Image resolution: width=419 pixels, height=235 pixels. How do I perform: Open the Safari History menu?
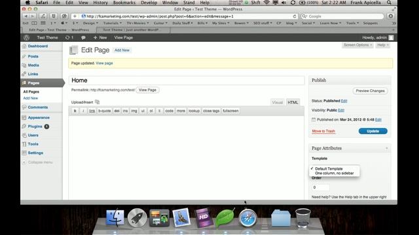[100, 3]
